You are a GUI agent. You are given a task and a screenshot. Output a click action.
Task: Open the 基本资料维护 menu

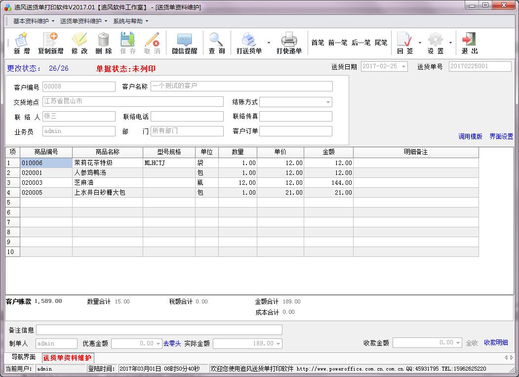coord(34,21)
